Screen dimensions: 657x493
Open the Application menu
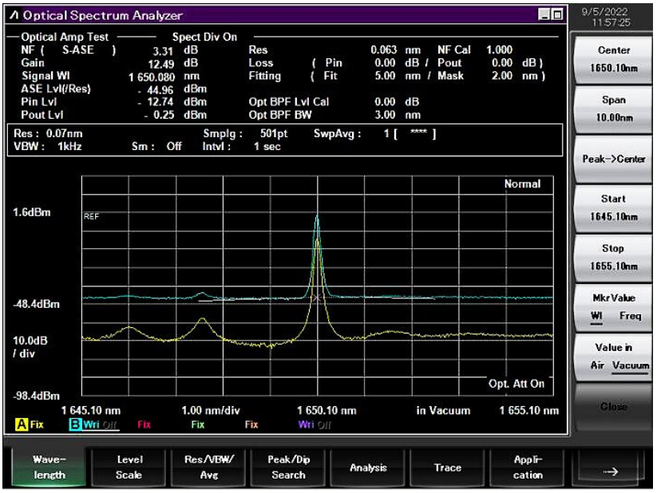[x=528, y=467]
